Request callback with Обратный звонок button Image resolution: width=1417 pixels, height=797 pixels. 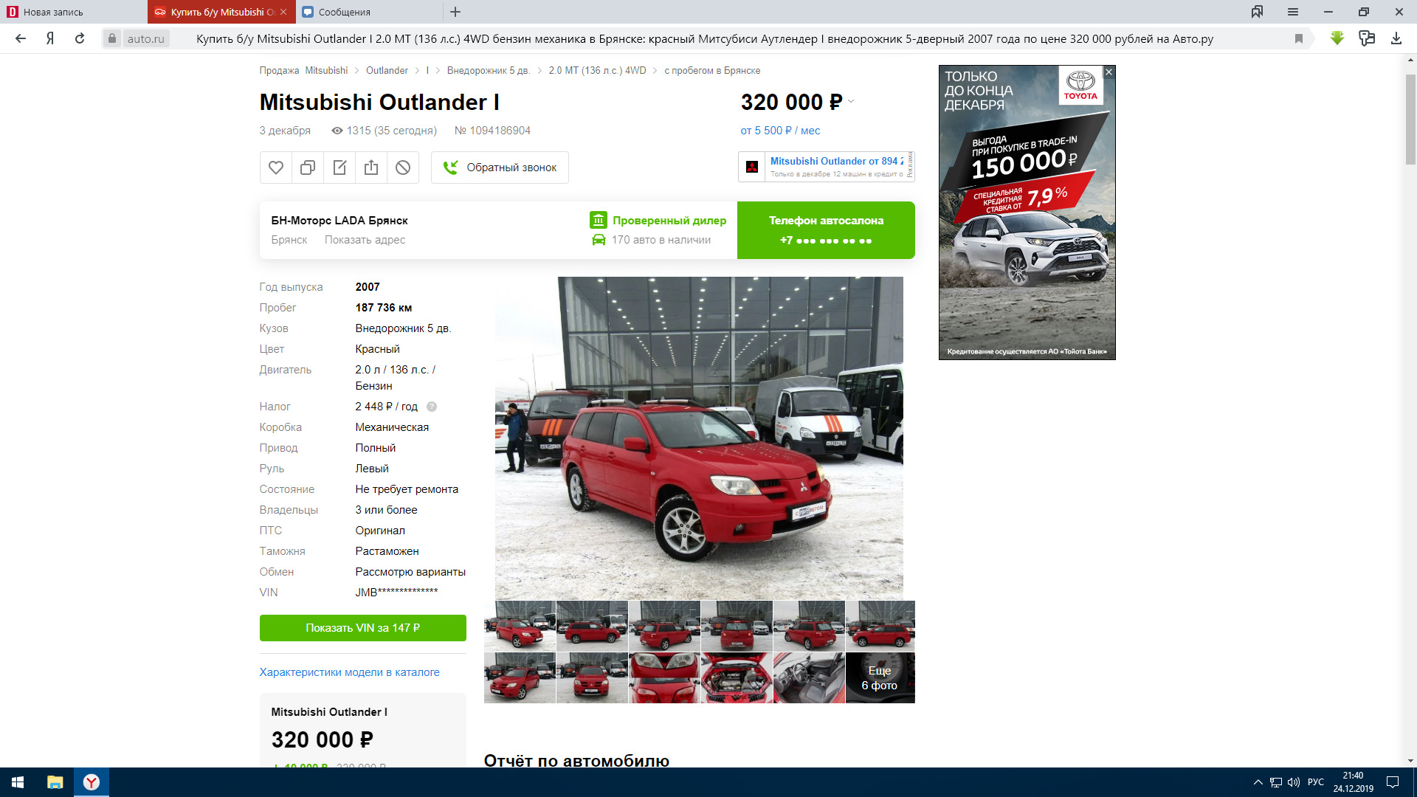coord(500,168)
